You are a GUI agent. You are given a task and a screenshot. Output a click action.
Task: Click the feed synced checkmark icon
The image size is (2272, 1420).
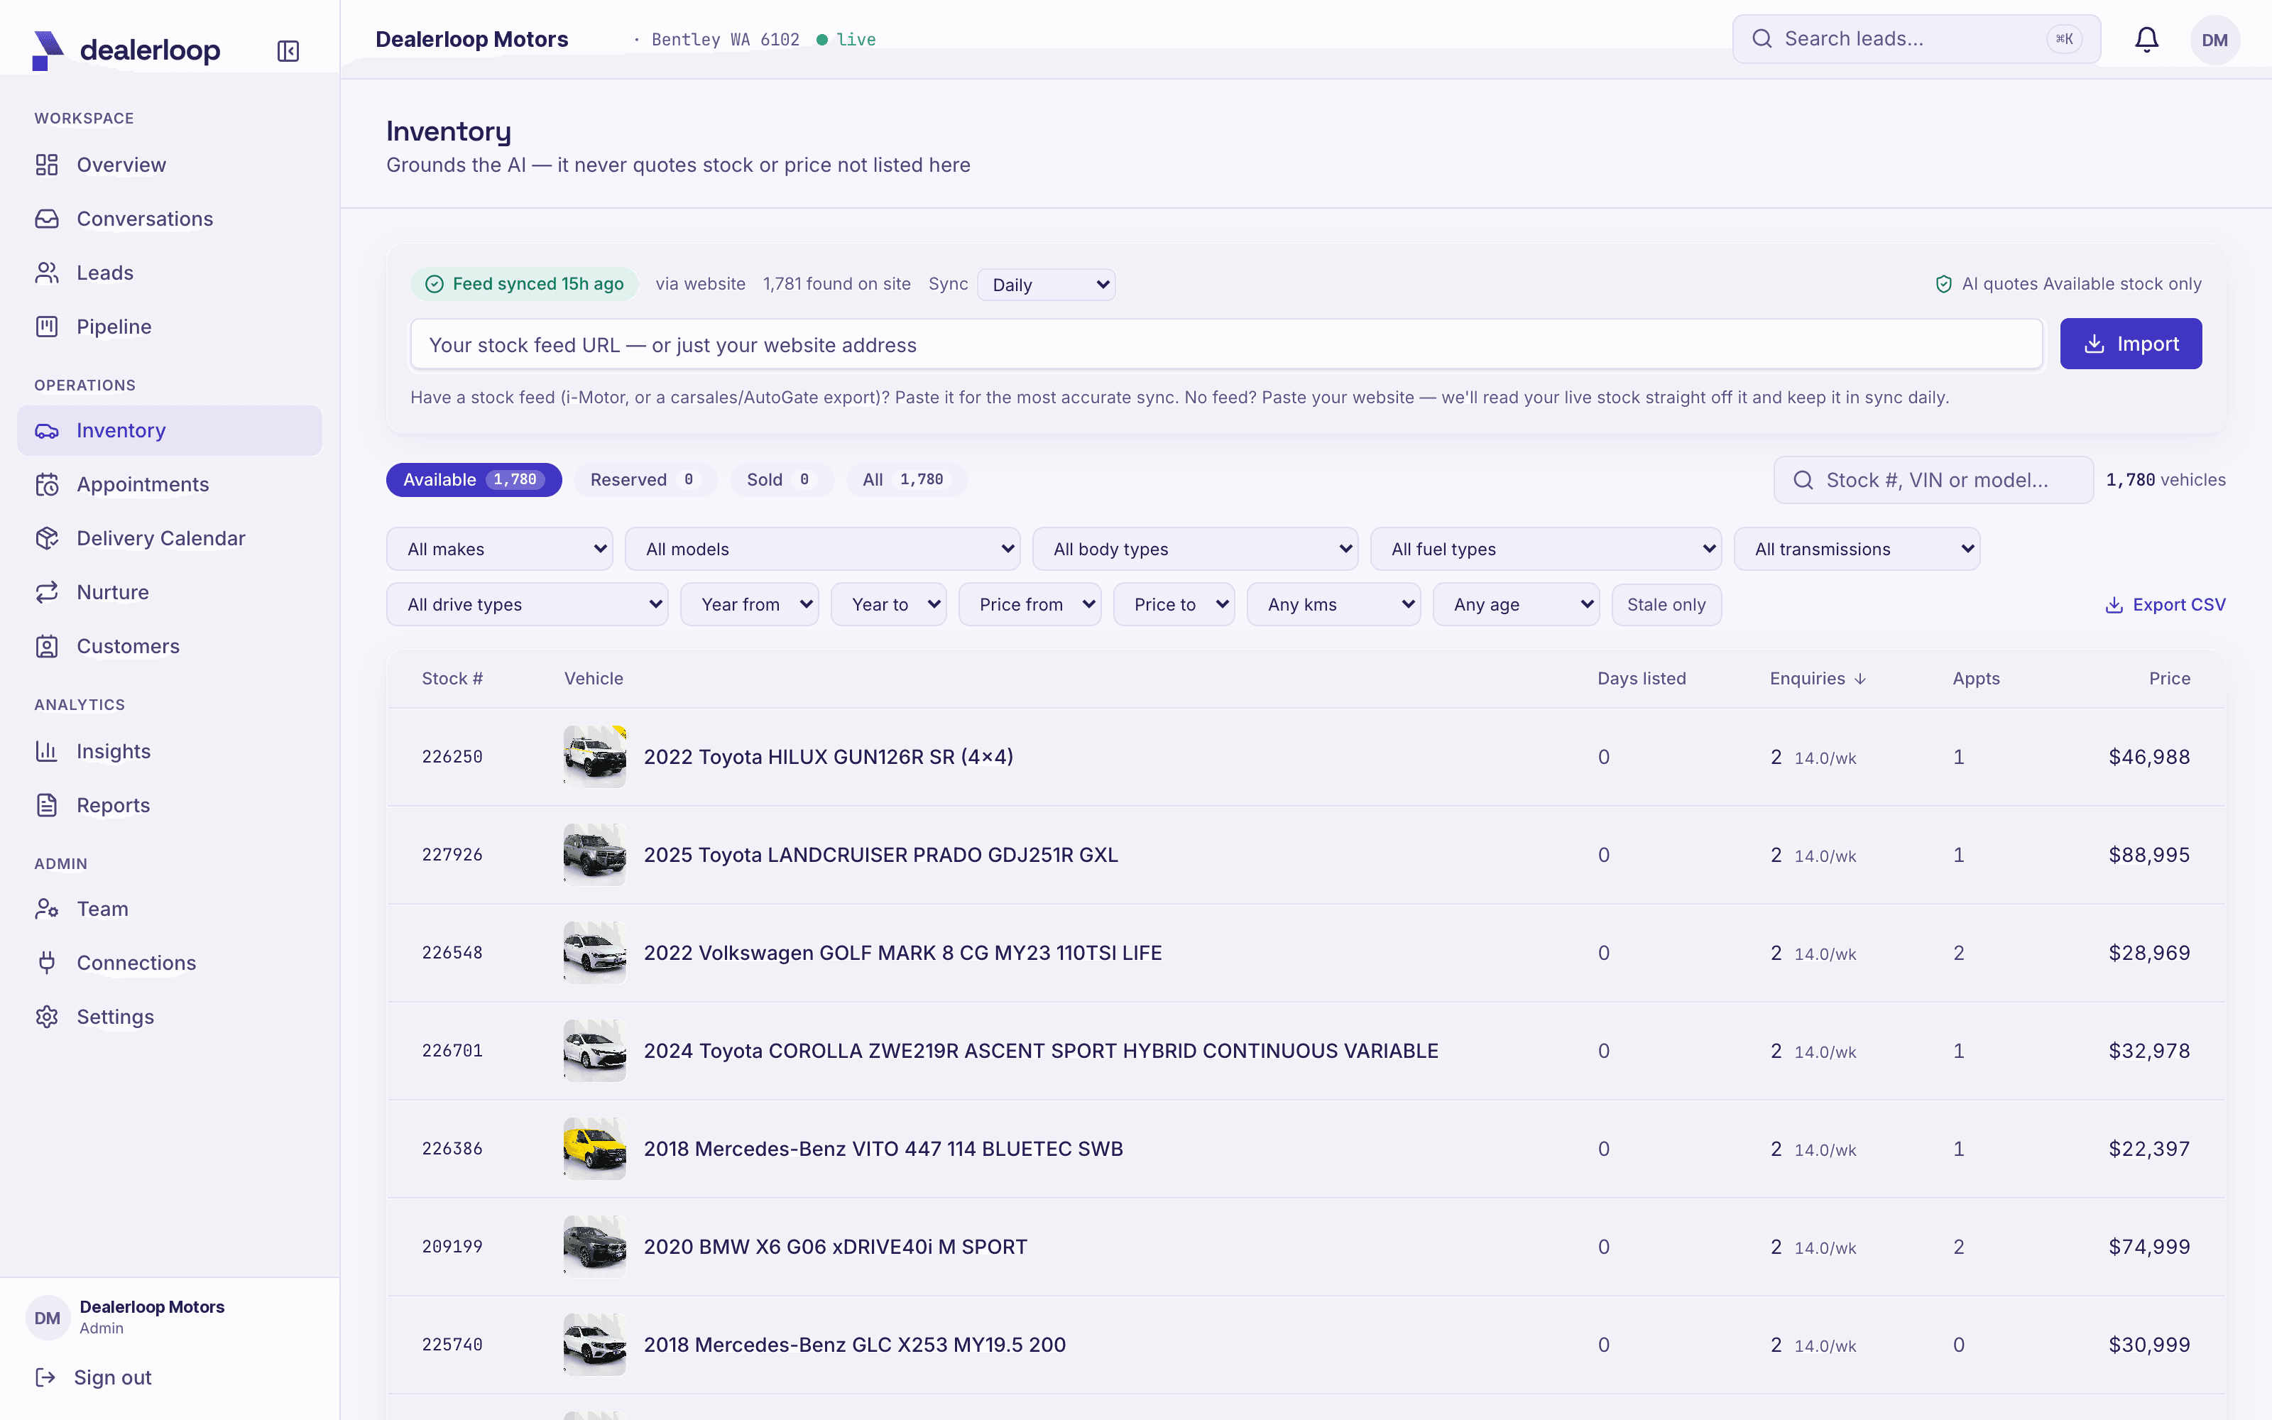(434, 285)
